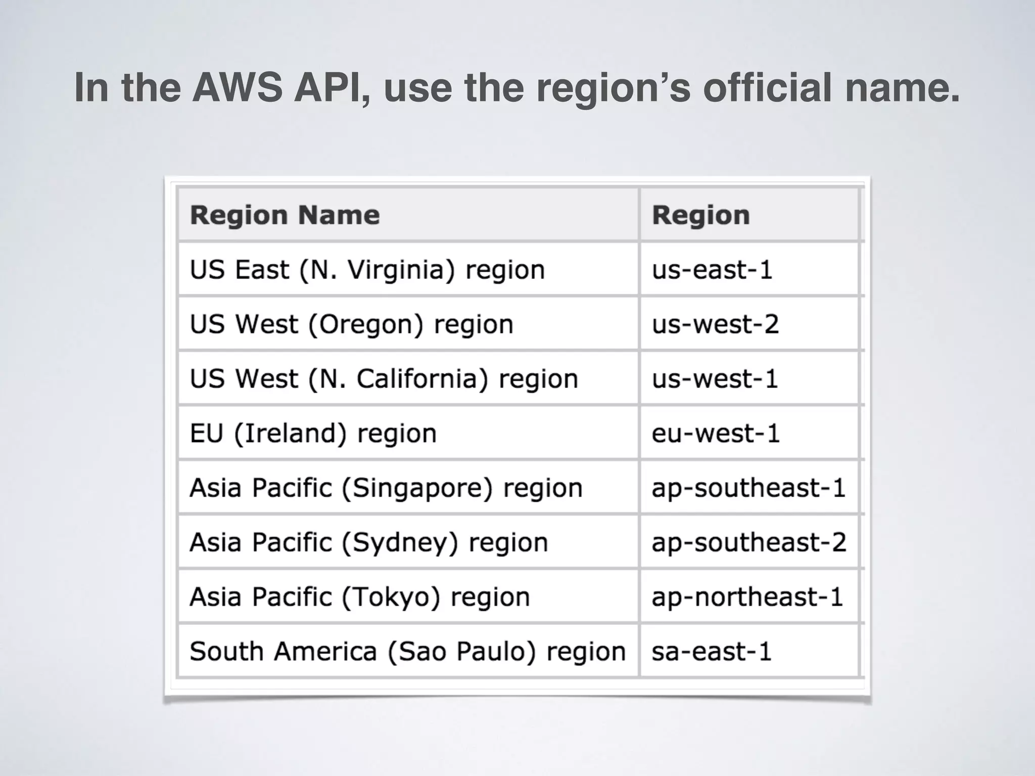The height and width of the screenshot is (776, 1035).
Task: Select the US East (N. Virginia) region cell
Action: point(367,269)
